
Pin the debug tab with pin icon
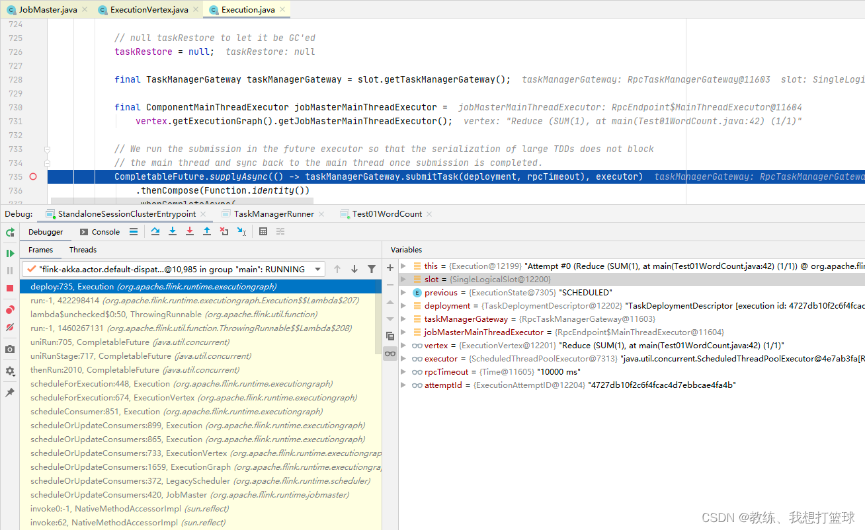pos(10,392)
